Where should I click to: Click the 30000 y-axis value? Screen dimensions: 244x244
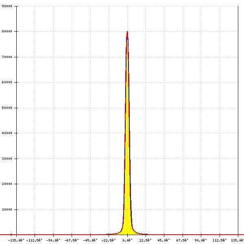(7, 159)
